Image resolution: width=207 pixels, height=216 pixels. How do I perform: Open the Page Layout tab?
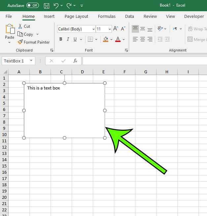(77, 17)
